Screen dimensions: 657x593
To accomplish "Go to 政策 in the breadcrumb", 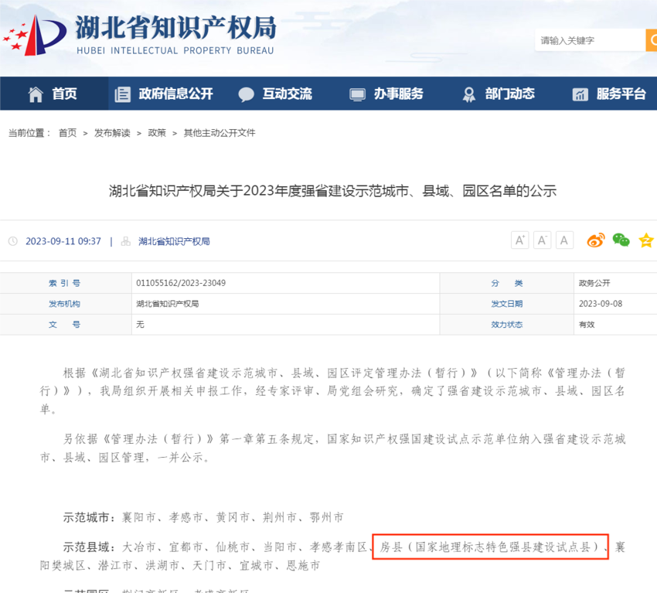I will (157, 133).
